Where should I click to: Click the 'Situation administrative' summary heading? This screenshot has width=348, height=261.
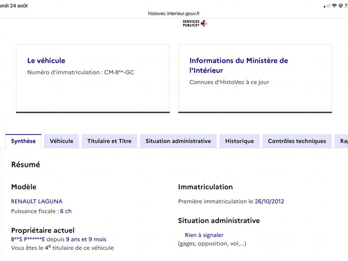tap(219, 221)
